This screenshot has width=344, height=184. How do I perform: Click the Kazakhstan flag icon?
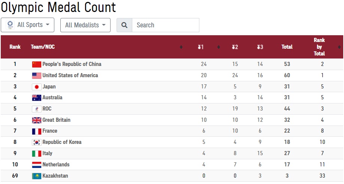37,176
